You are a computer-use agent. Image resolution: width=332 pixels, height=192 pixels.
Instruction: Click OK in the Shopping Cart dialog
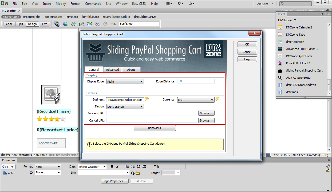tap(247, 44)
